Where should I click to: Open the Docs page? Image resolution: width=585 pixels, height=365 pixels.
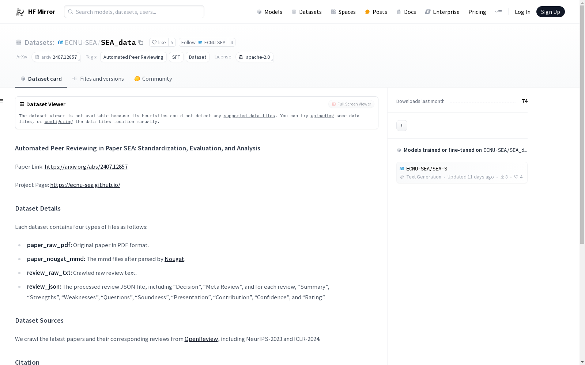[406, 12]
